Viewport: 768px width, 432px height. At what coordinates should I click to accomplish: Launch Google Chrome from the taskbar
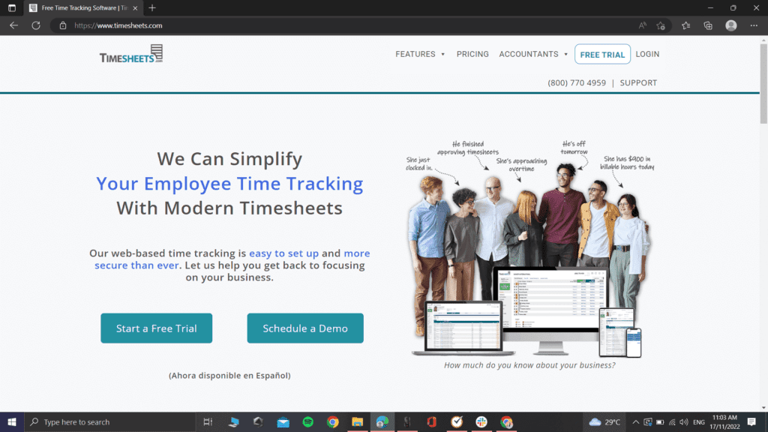[x=332, y=421]
